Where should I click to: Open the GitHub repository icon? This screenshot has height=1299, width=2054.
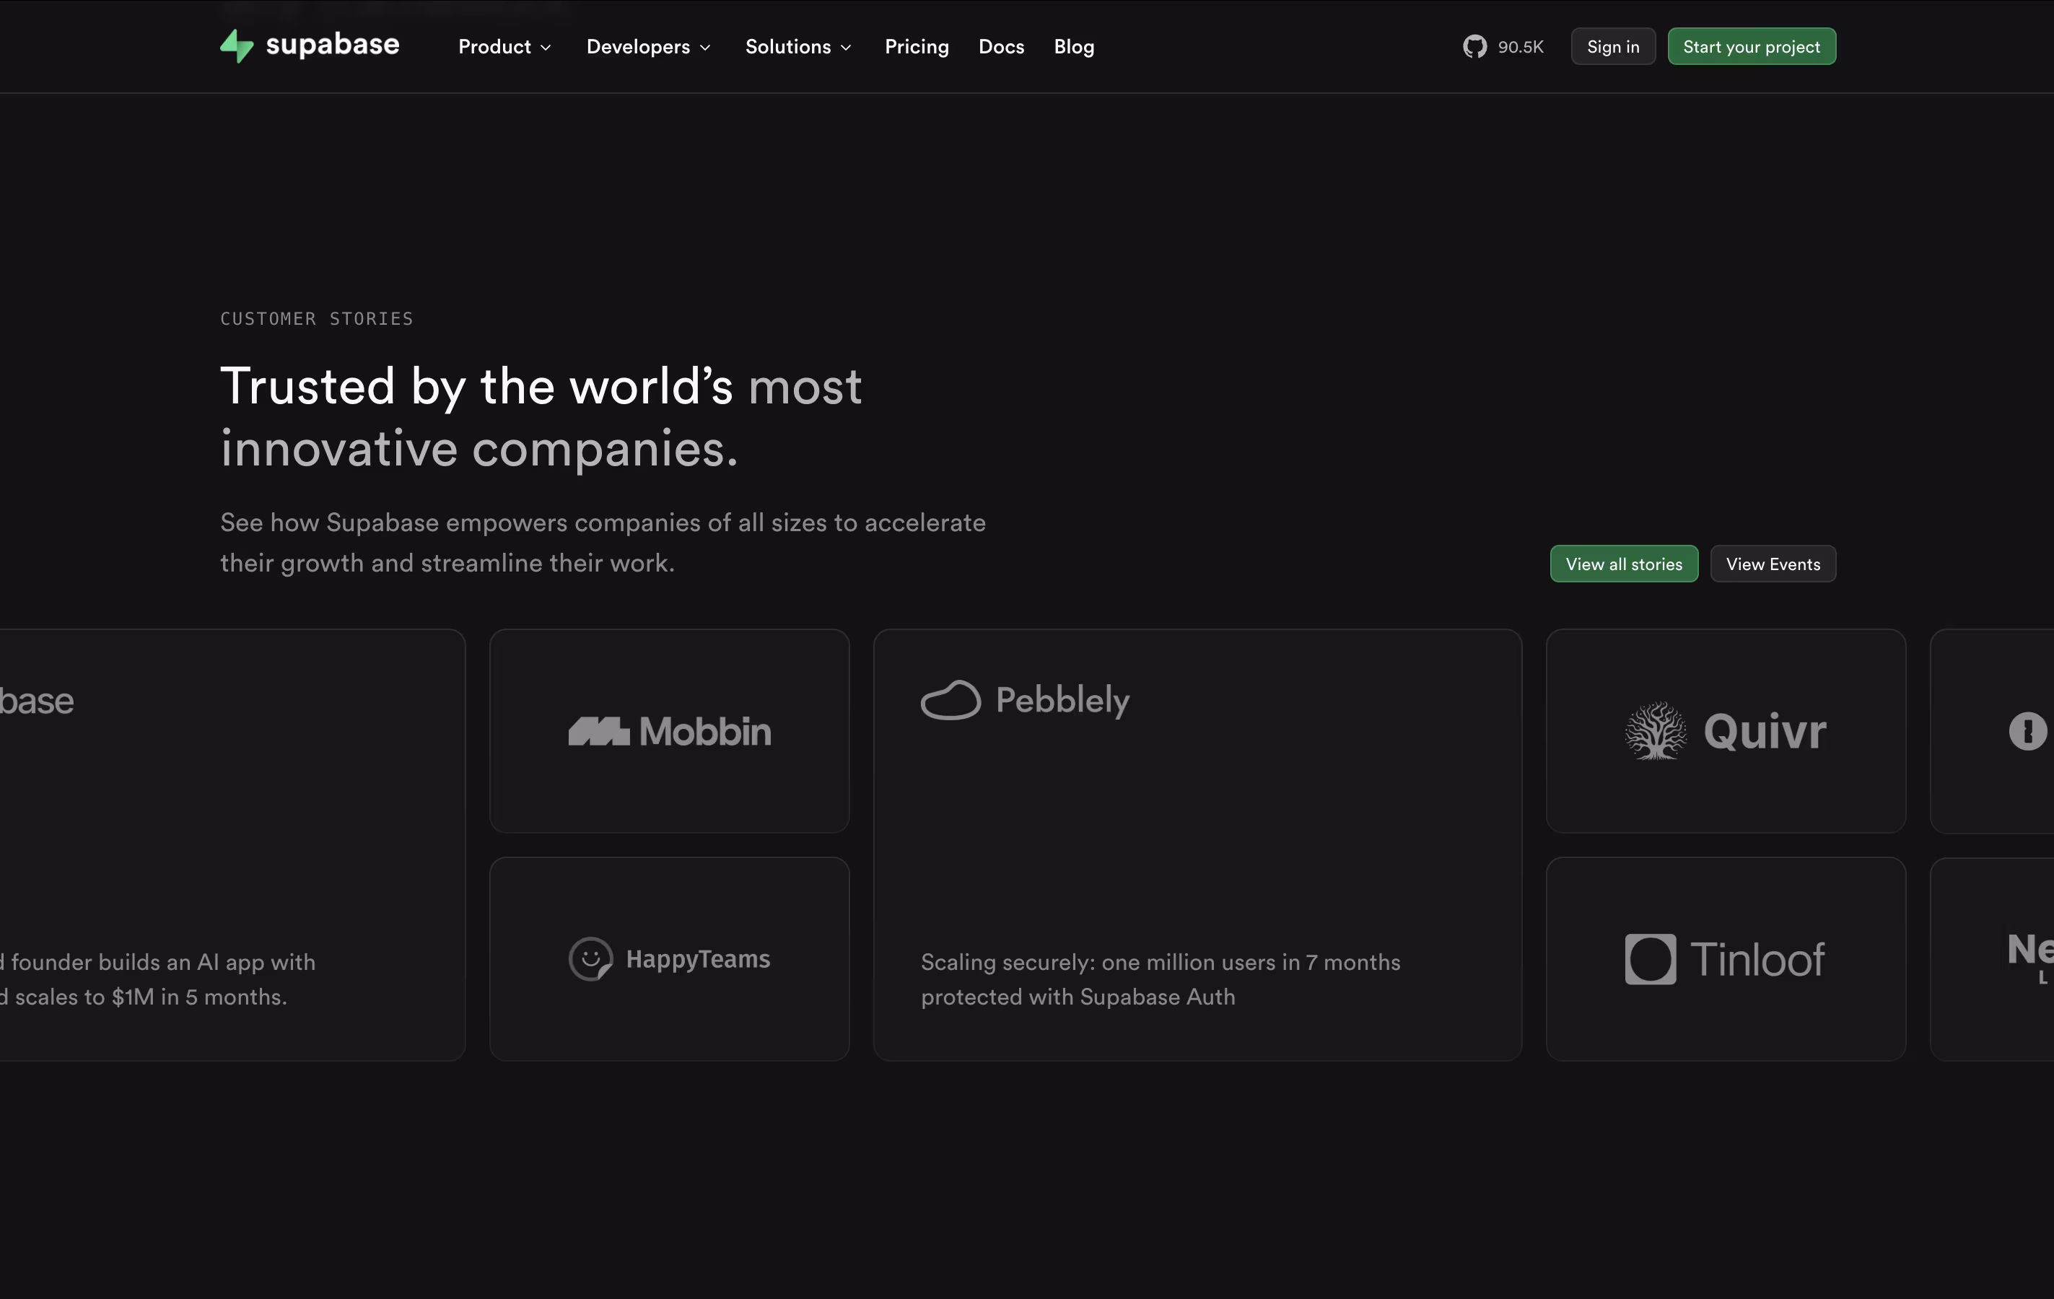tap(1474, 46)
